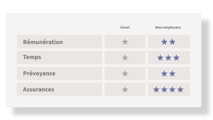
Task: Click fourth purple star in Assurances row
Action: [x=180, y=90]
